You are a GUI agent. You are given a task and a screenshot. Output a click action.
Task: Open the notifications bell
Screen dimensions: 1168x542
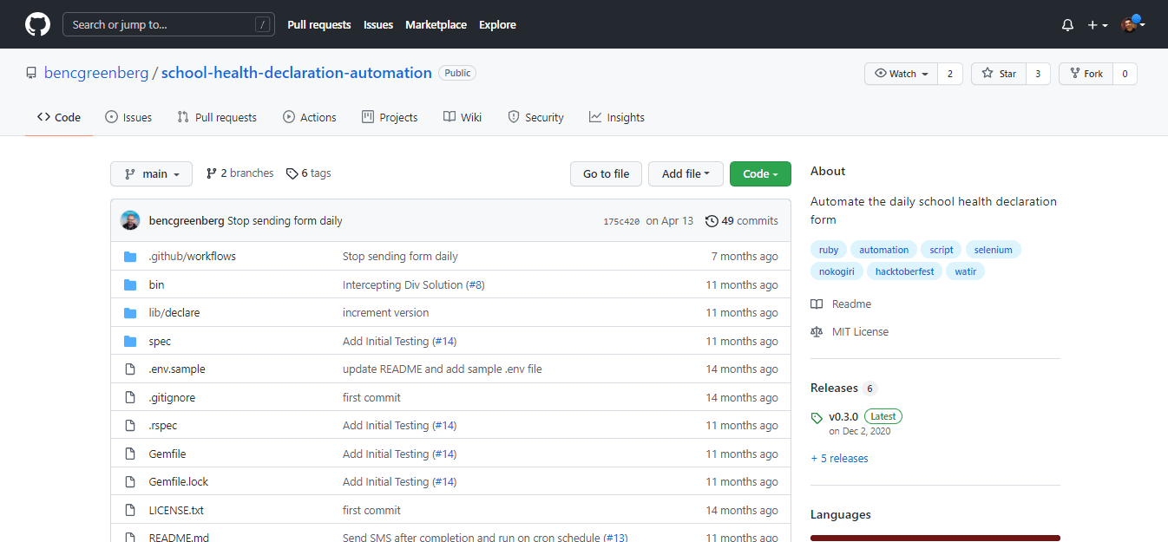tap(1067, 25)
